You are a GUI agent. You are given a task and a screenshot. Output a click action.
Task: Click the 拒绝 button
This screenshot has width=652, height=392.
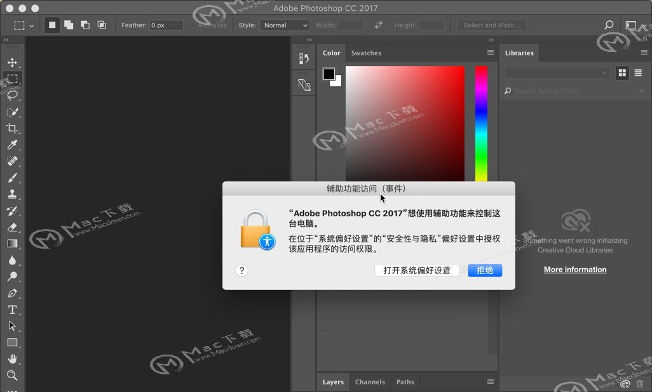(x=485, y=271)
